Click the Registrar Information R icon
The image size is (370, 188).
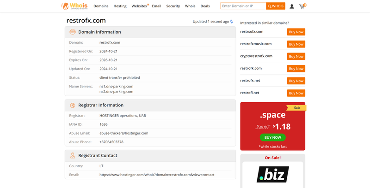73,105
